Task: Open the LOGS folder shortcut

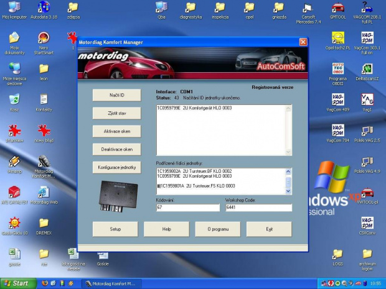Action: [x=337, y=257]
